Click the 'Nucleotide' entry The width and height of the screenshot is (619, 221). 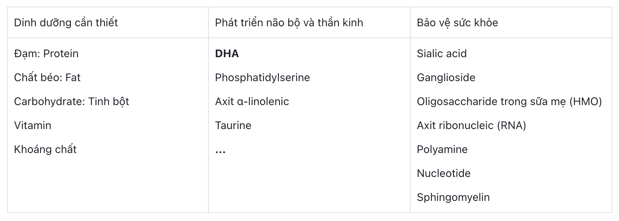(443, 173)
